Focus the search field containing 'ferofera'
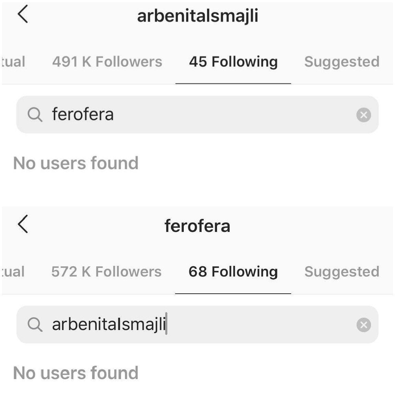This screenshot has height=411, width=395. tap(197, 115)
